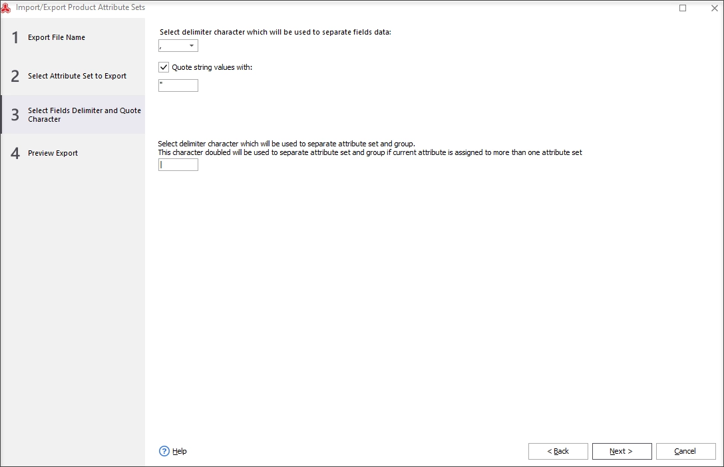Screen dimensions: 724x467
Task: Click the application logo in title bar
Action: pyautogui.click(x=5, y=7)
